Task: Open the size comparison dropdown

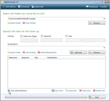Action: [74, 40]
